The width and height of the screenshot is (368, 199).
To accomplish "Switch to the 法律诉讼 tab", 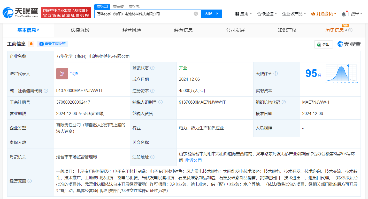I will point(80,30).
